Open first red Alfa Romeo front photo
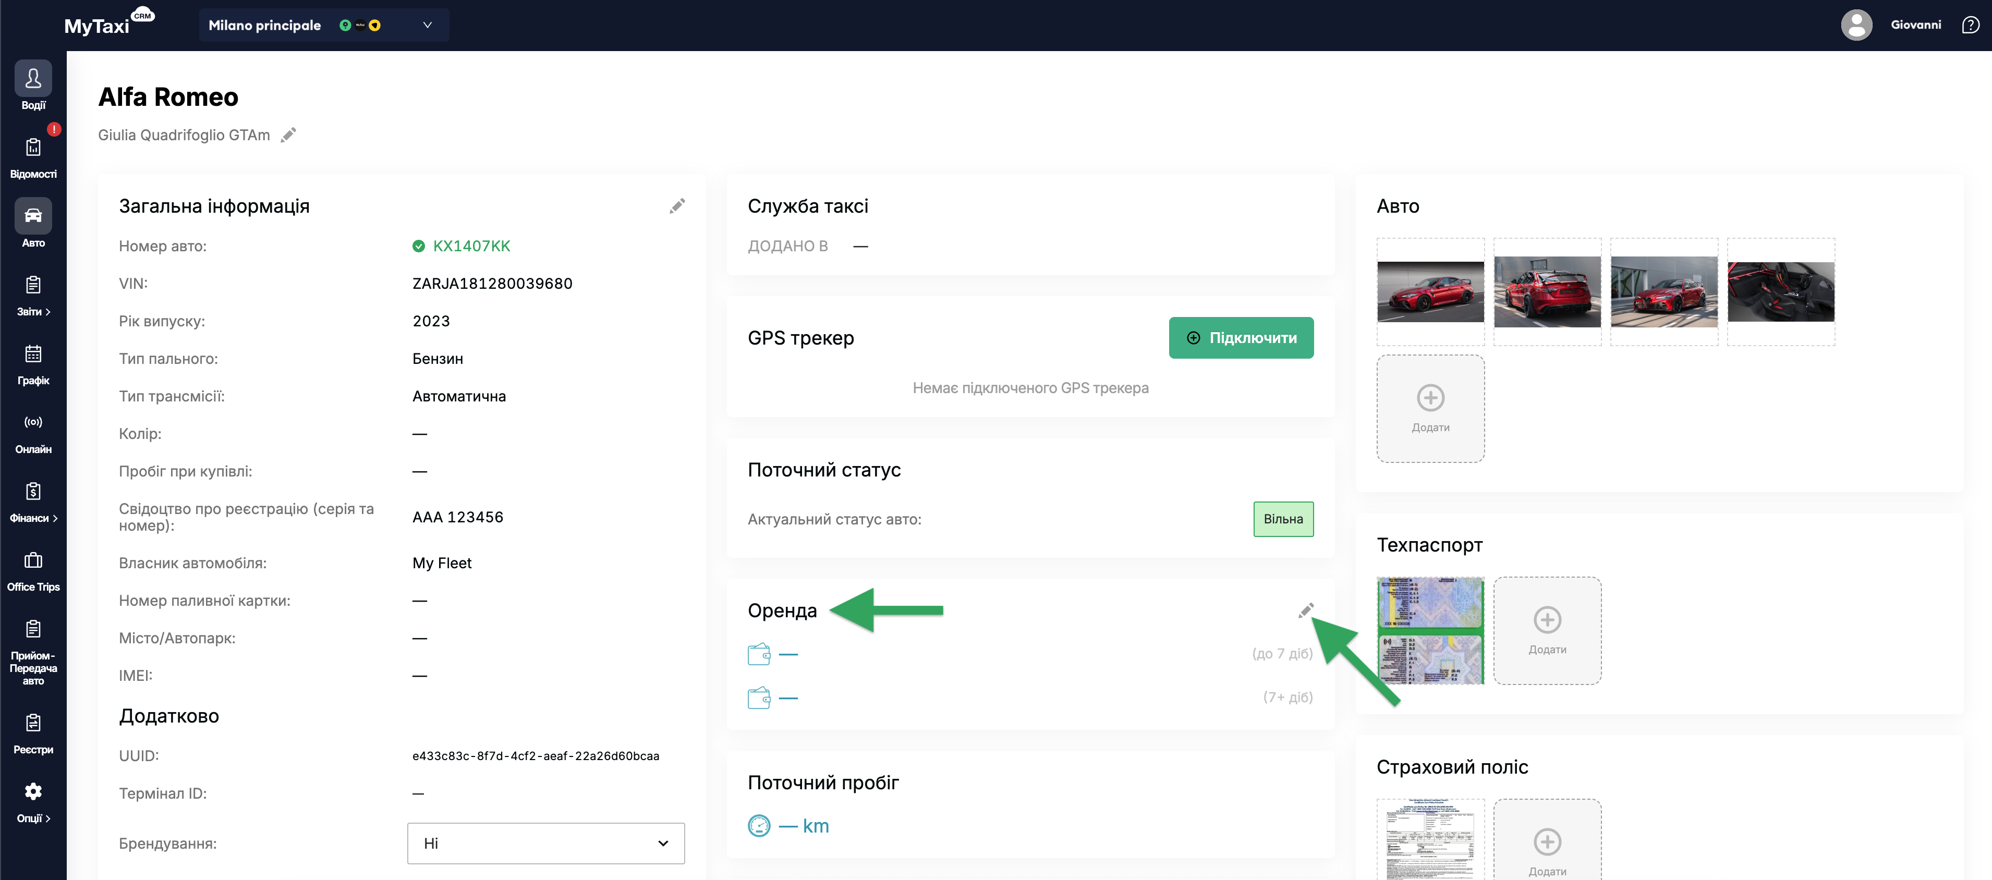Screen dimensions: 1992x880 pyautogui.click(x=1430, y=291)
